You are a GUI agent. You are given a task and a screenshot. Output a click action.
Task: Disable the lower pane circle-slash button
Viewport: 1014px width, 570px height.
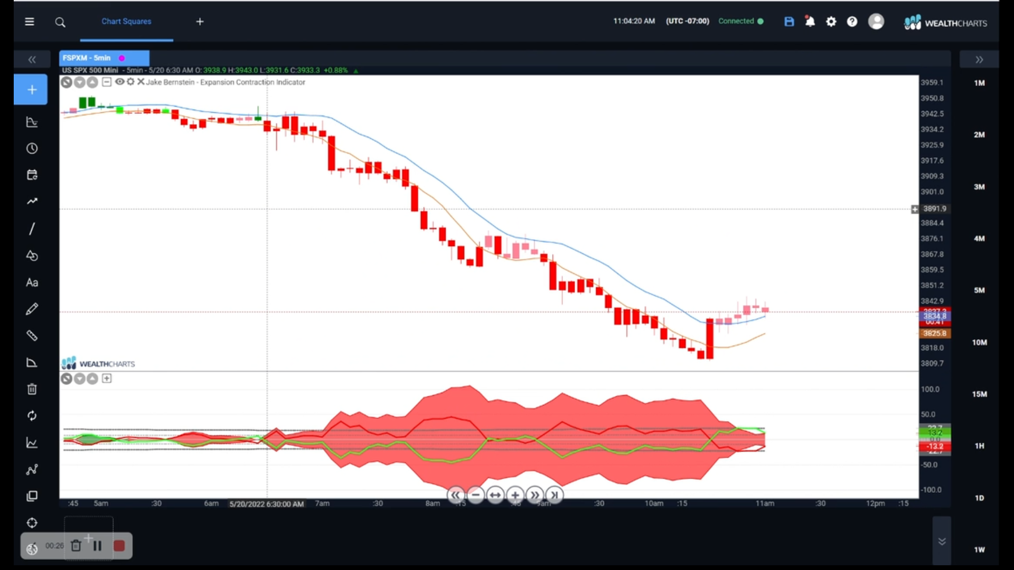[x=67, y=379]
